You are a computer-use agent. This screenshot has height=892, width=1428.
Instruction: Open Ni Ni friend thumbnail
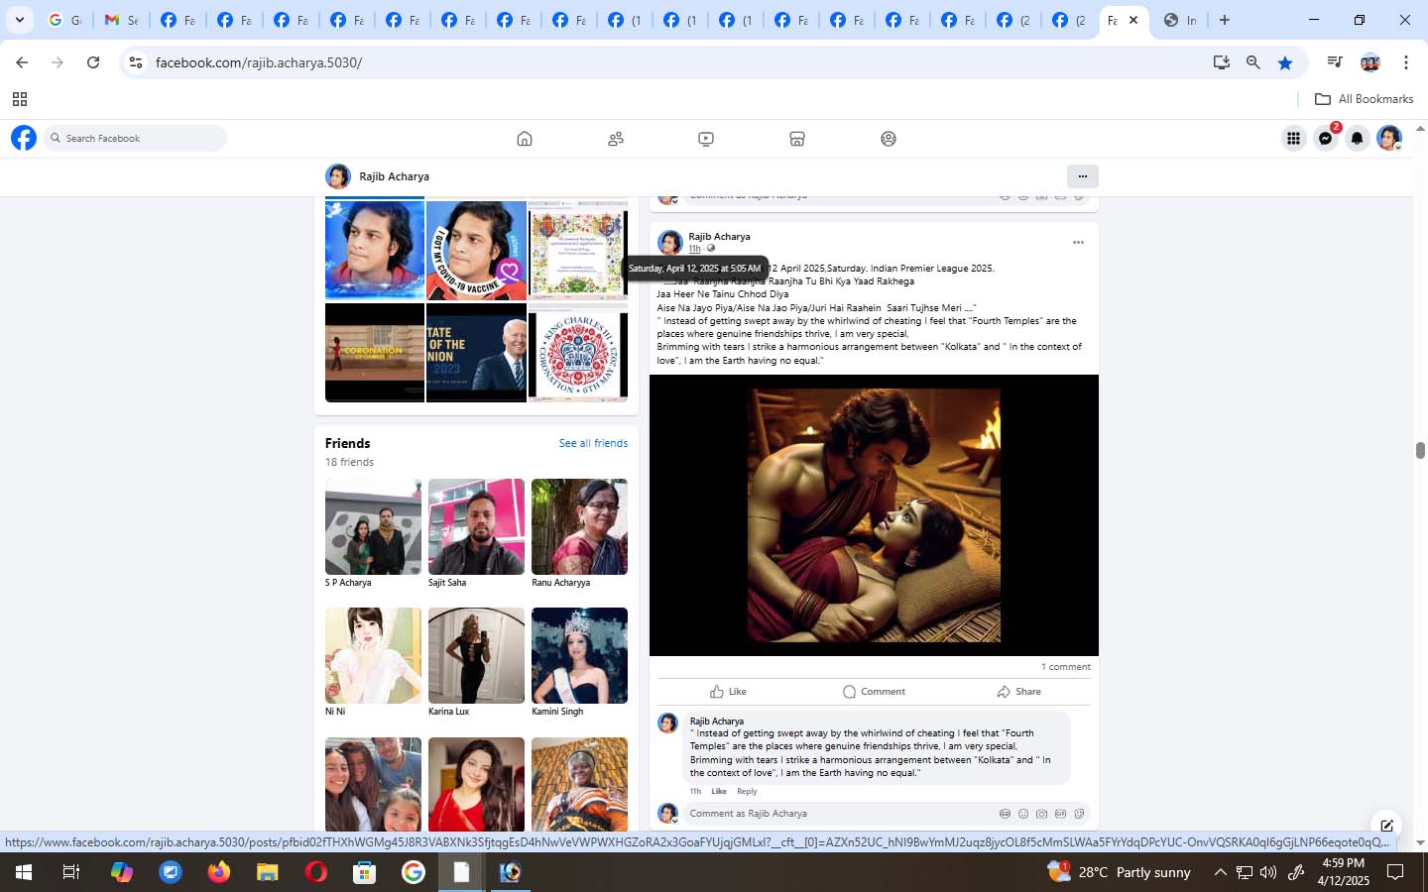(x=373, y=655)
